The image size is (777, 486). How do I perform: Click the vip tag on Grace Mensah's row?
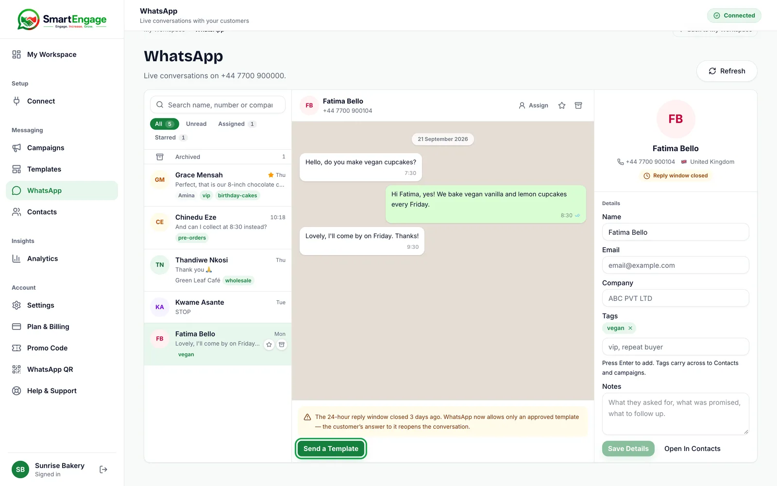206,195
